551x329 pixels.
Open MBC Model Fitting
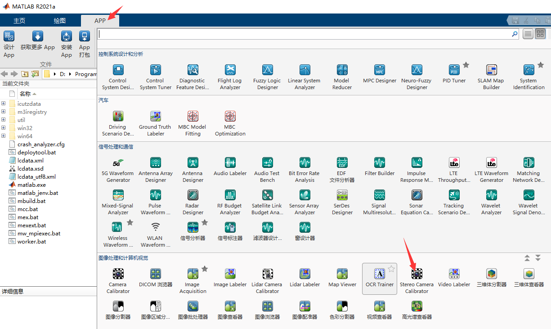click(193, 123)
